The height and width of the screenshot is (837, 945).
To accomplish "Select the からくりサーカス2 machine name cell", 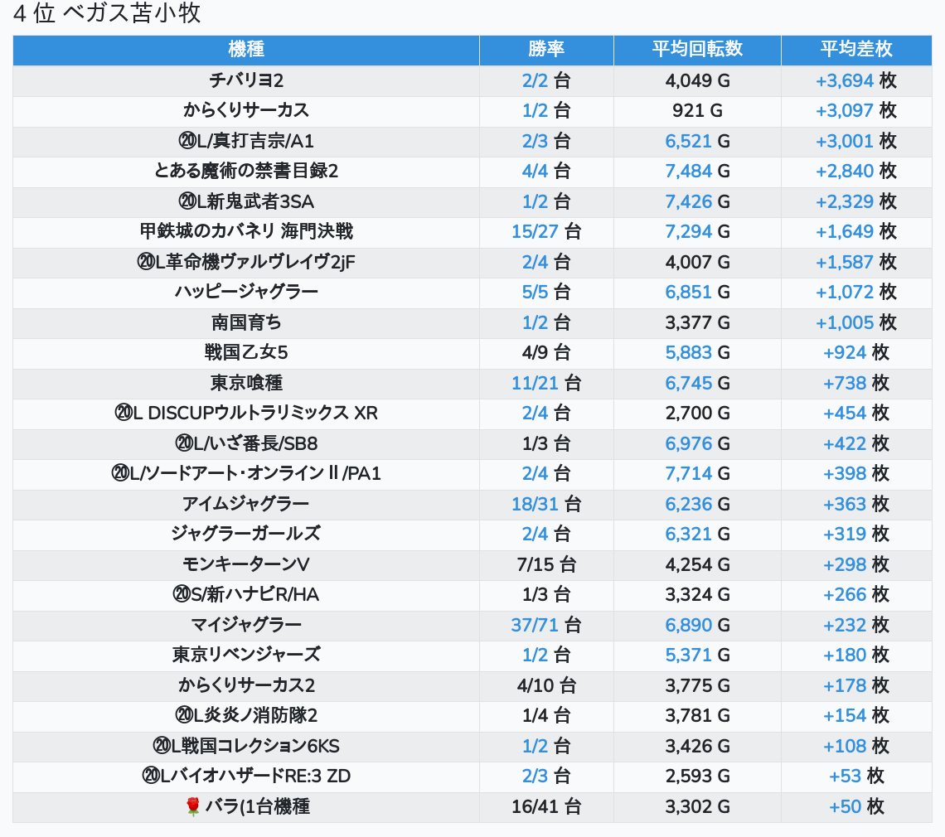I will click(x=246, y=686).
